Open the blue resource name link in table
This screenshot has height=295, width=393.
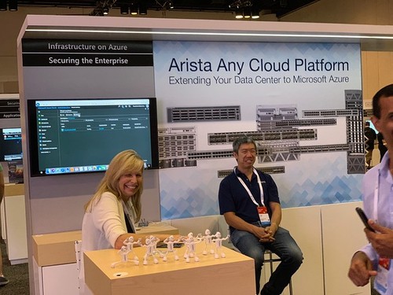pos(70,130)
